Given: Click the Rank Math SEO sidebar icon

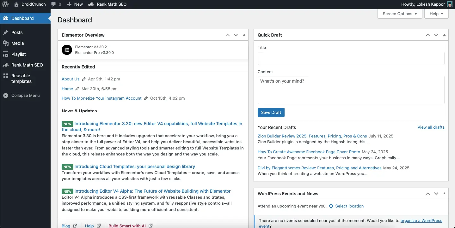Looking at the screenshot, I should click(x=6, y=65).
